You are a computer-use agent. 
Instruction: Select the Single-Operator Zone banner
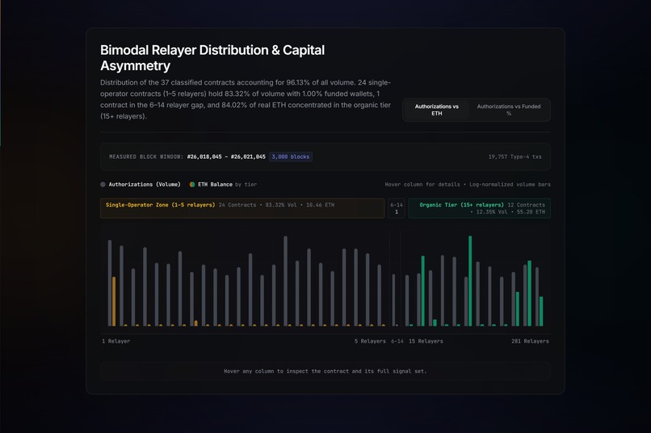pos(242,208)
